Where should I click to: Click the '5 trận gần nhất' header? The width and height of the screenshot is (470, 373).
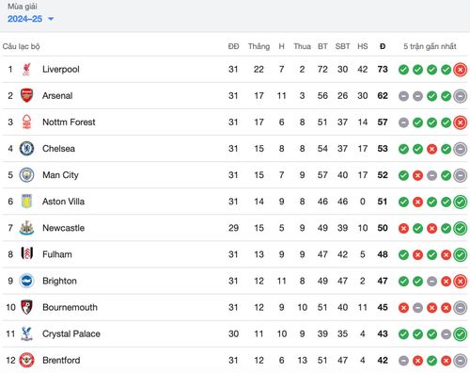(430, 46)
